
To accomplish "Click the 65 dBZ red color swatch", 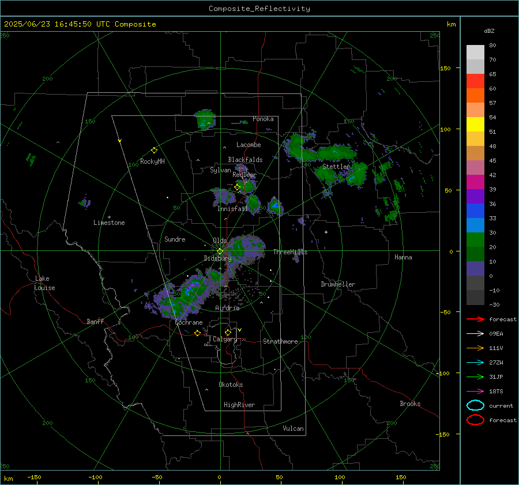I will [x=475, y=81].
